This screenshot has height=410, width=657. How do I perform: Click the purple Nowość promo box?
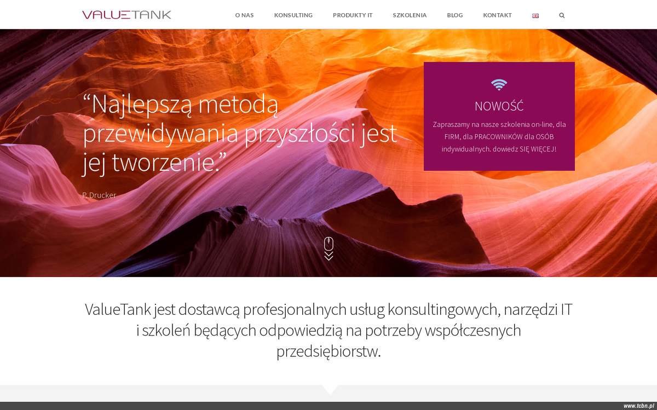point(499,116)
